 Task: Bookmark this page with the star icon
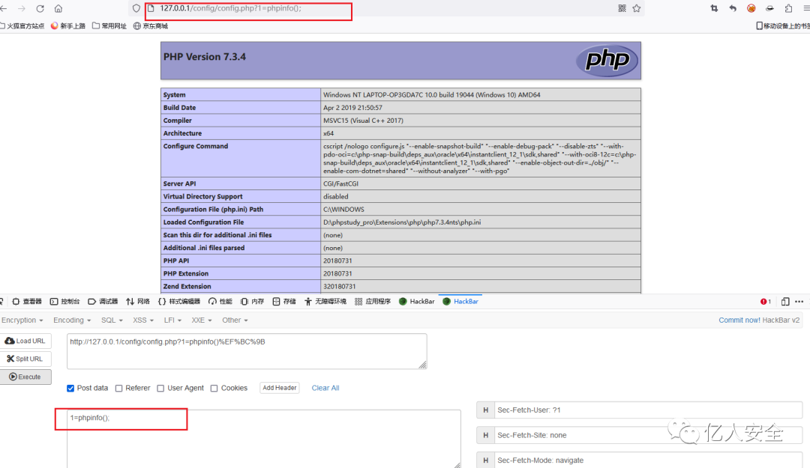637,8
